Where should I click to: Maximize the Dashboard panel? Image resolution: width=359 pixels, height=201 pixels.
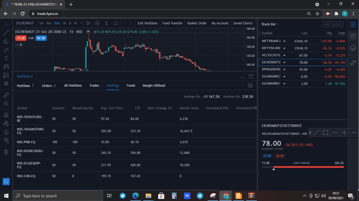click(x=251, y=76)
